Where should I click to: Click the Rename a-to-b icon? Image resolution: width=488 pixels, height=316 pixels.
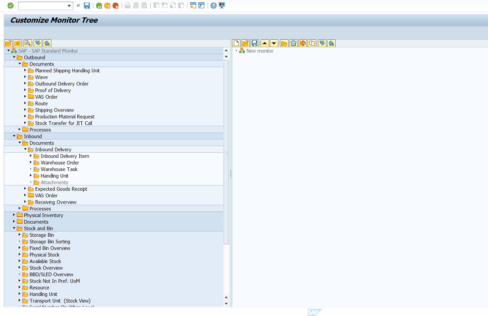(303, 43)
